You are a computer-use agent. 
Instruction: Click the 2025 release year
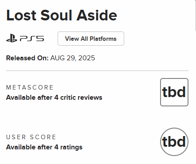click(86, 58)
